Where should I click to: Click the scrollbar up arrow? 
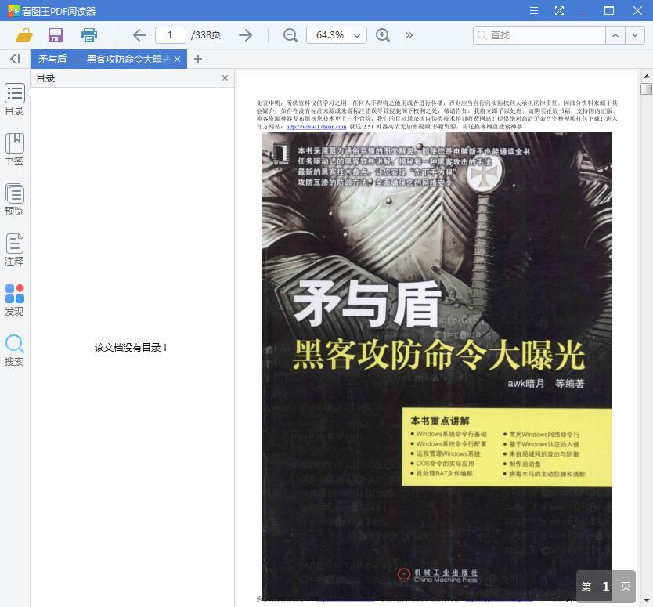tap(646, 76)
